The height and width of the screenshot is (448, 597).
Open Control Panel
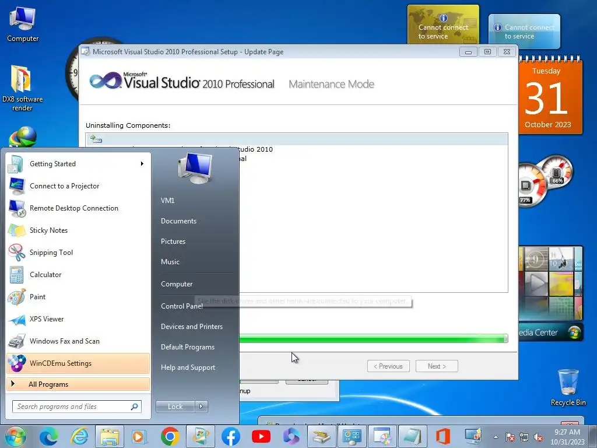pos(182,306)
